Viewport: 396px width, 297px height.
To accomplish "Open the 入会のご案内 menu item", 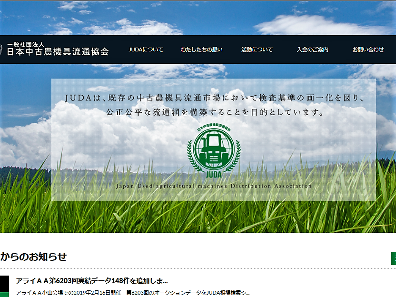I will pyautogui.click(x=312, y=49).
